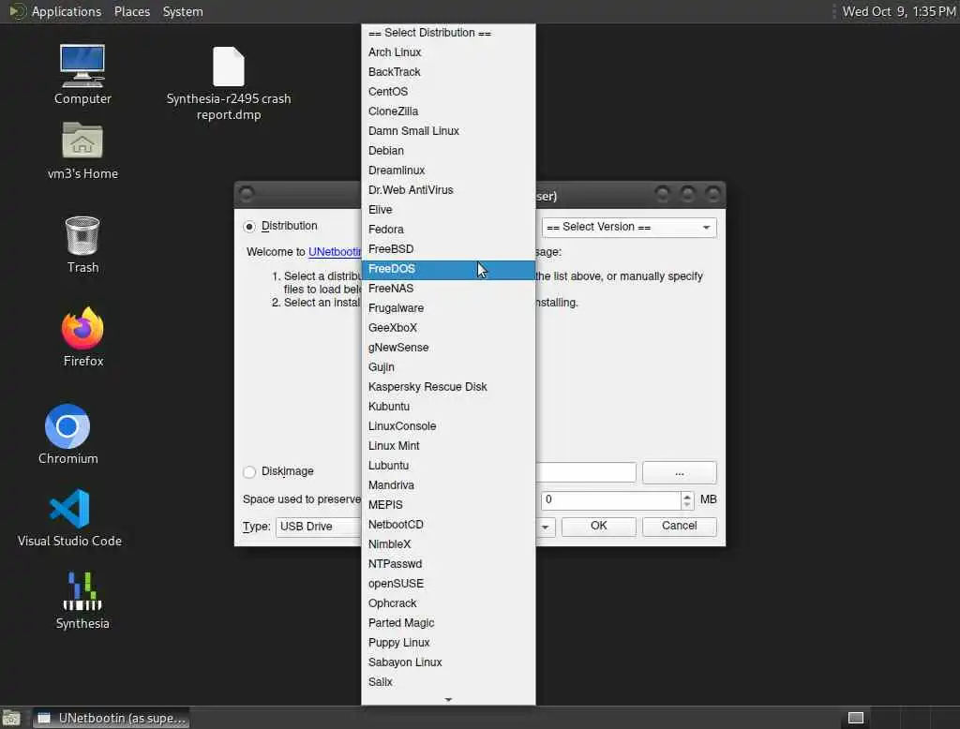Click the UNetbootin taskbar window button
960x729 pixels.
(111, 718)
